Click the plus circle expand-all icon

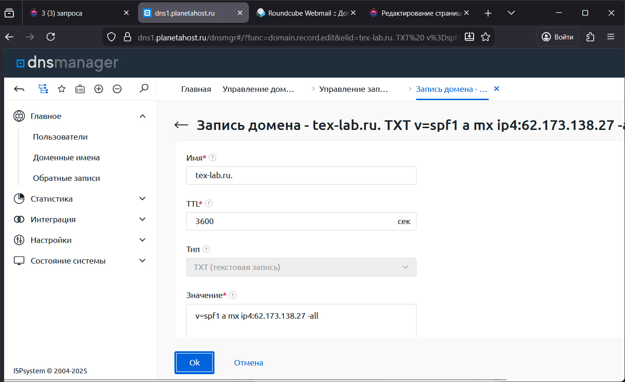pos(98,89)
